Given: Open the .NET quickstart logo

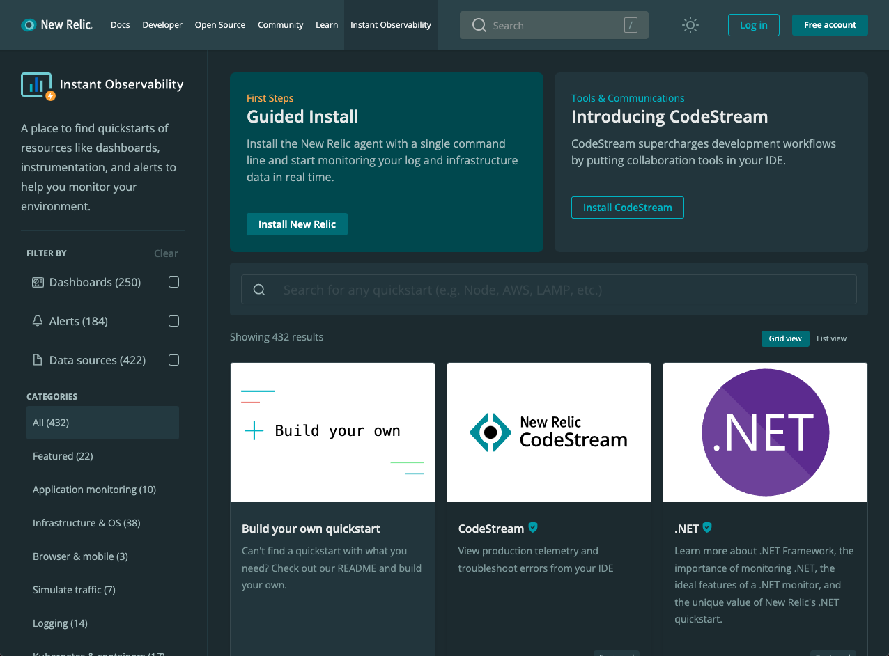Looking at the screenshot, I should click(765, 432).
